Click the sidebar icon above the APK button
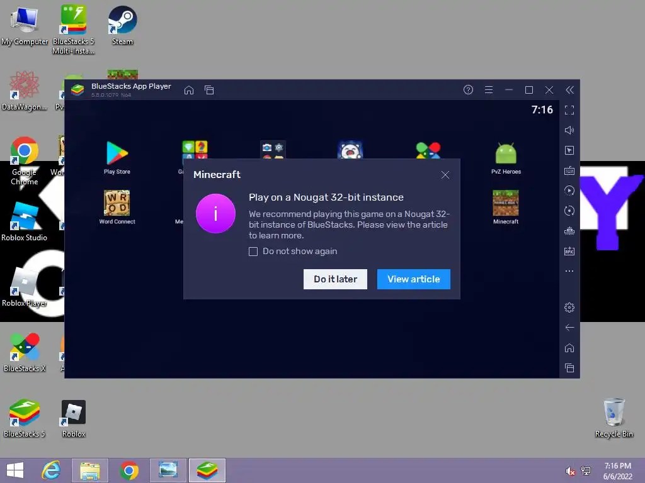 569,231
